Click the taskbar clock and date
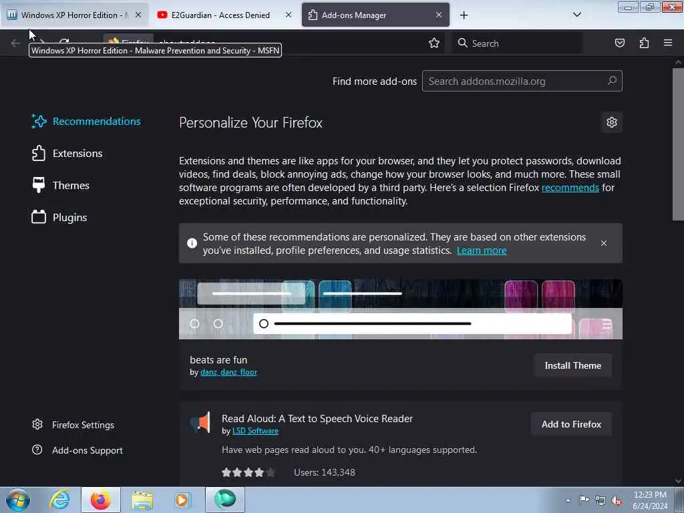Viewport: 684px width, 513px height. pos(649,500)
